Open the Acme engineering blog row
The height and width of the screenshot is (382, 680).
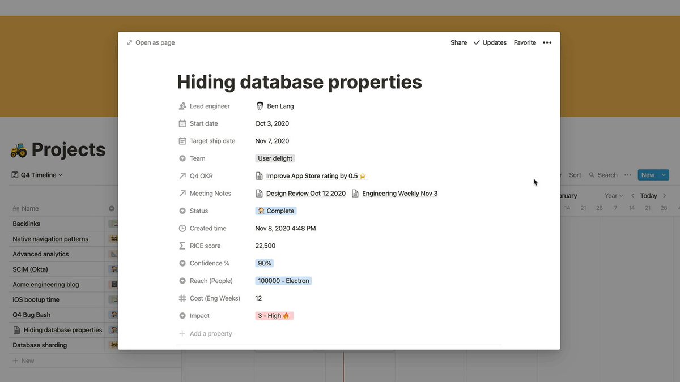46,285
